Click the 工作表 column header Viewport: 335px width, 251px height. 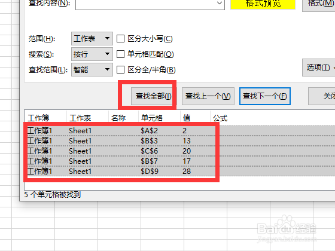click(x=87, y=118)
